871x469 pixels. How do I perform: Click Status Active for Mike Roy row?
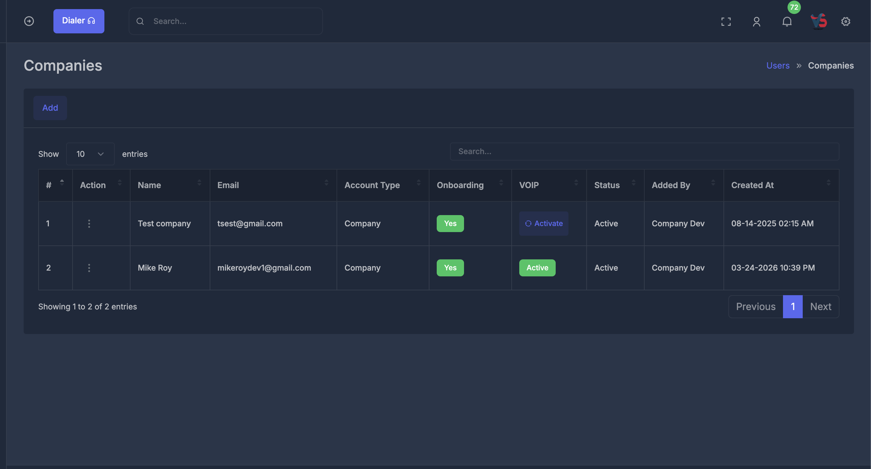pos(606,268)
